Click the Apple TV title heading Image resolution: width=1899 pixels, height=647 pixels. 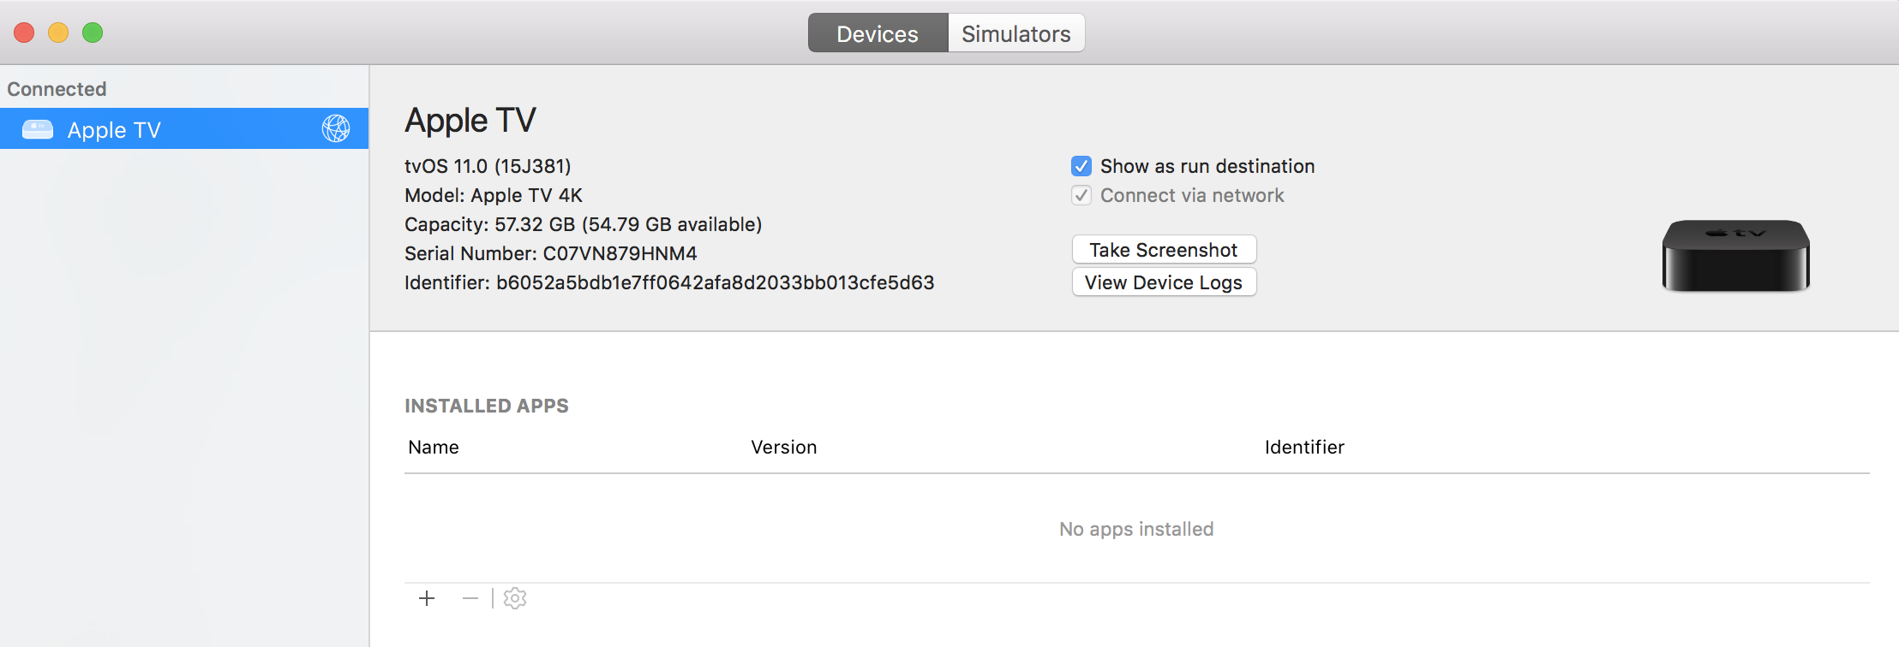[470, 121]
